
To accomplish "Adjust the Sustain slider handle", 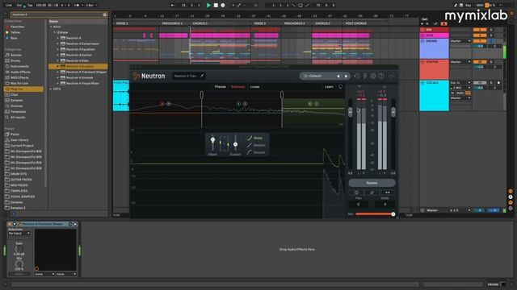I will [235, 144].
